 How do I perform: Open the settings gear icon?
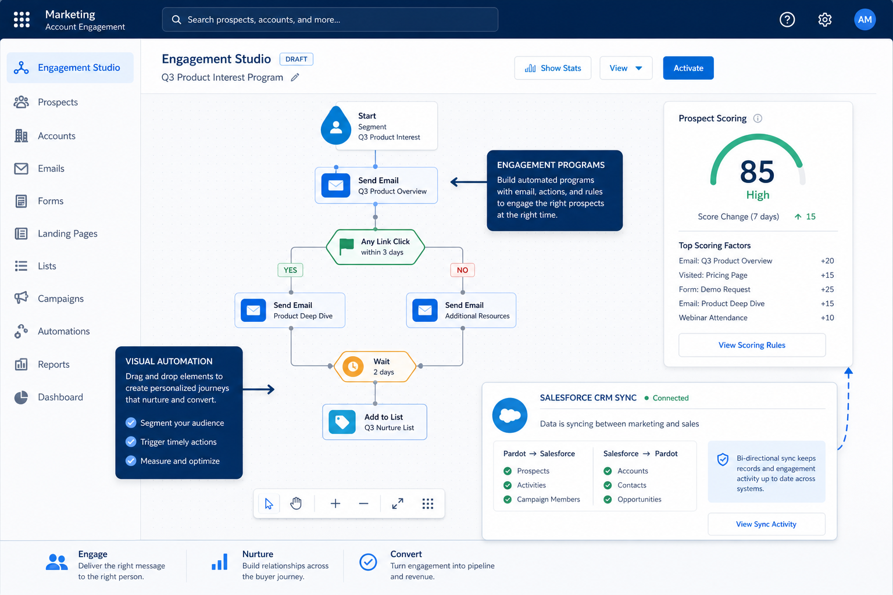tap(825, 20)
